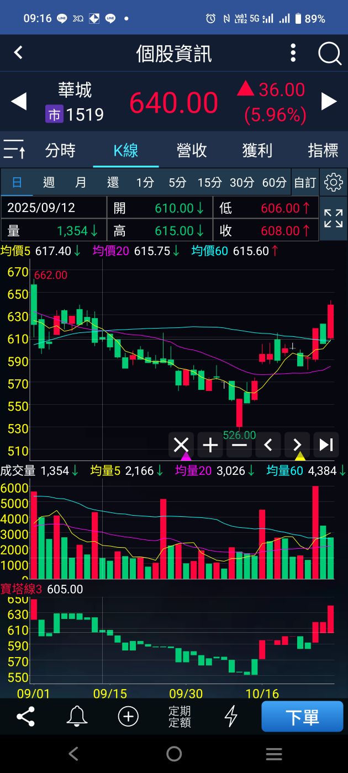Zoom in chart with plus button

tap(210, 444)
